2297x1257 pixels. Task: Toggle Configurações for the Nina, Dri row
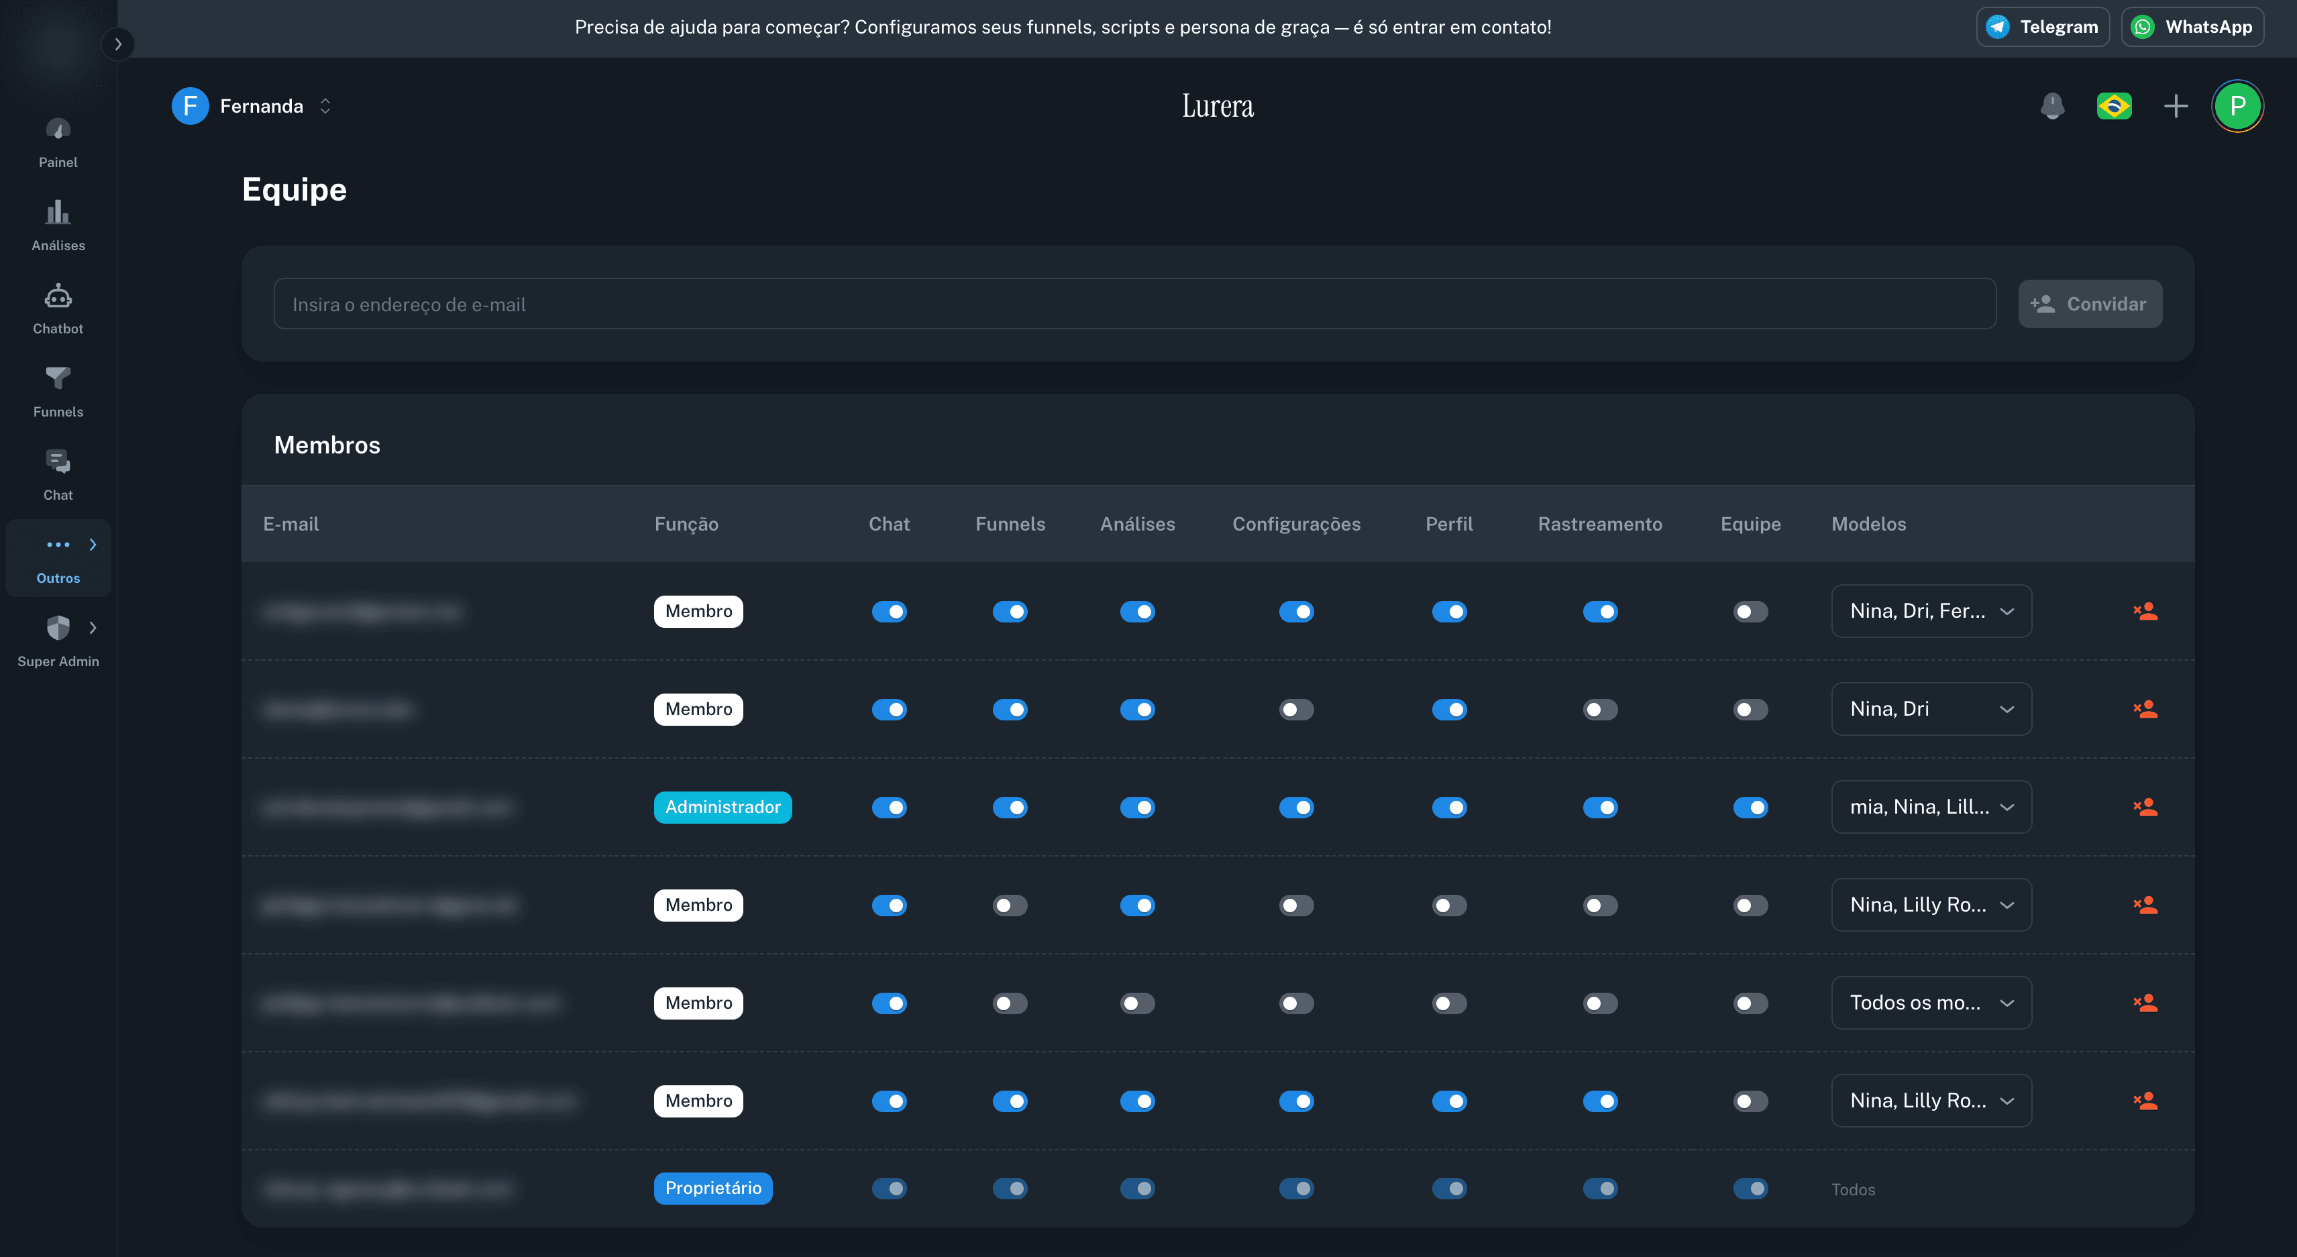pos(1297,710)
